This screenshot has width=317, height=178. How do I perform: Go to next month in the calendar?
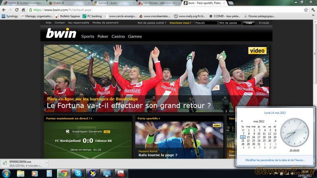pos(276,121)
